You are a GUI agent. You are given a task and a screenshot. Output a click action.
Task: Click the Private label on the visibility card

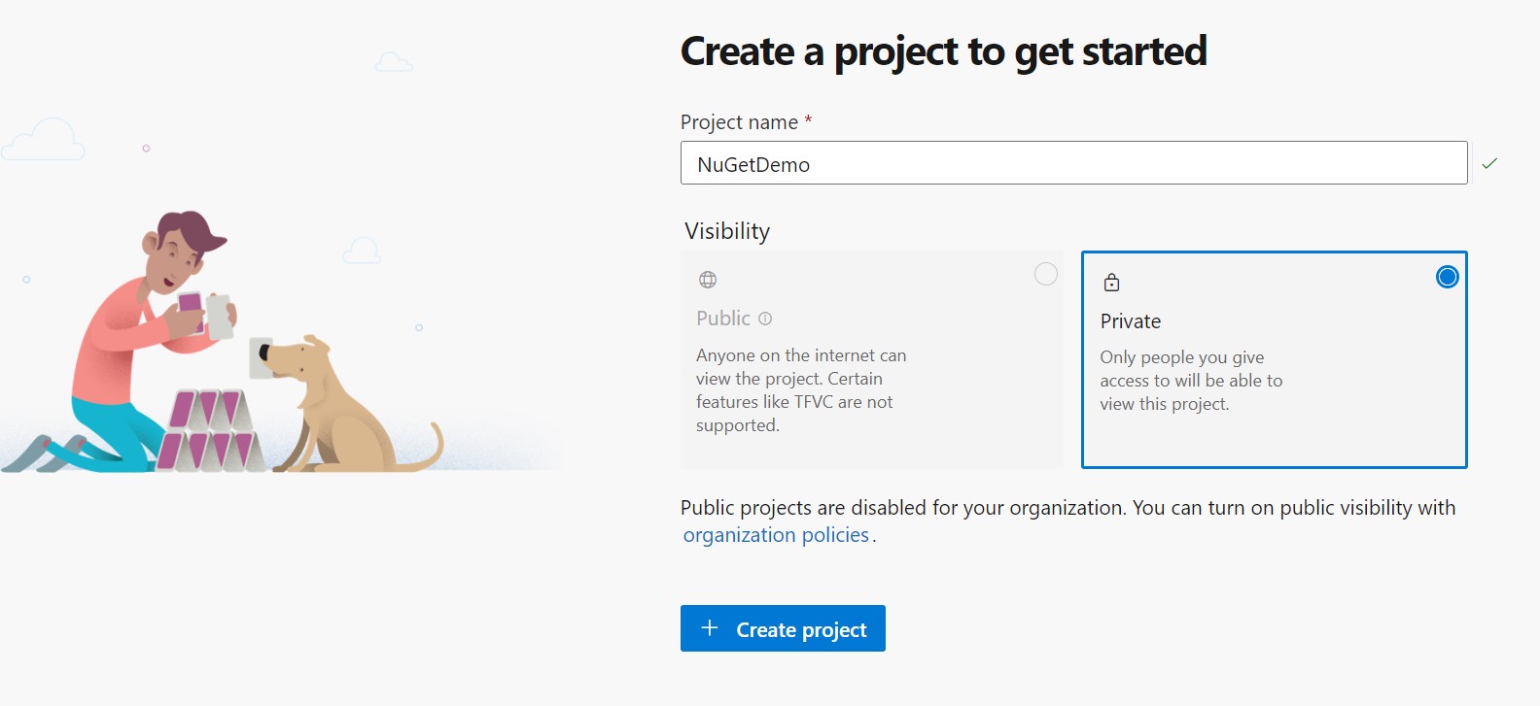click(x=1131, y=320)
